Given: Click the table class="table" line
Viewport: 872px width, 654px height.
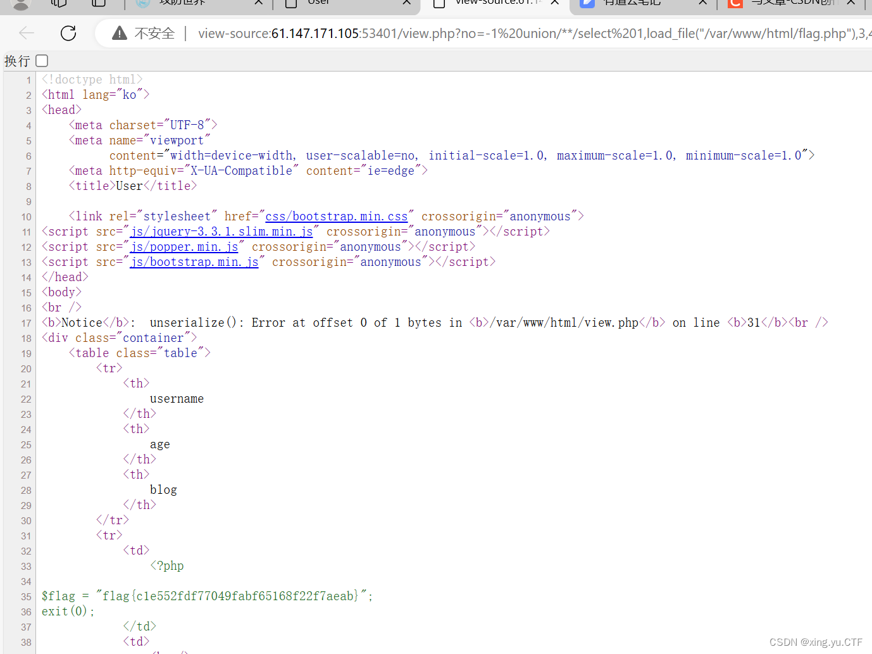Looking at the screenshot, I should (x=140, y=353).
